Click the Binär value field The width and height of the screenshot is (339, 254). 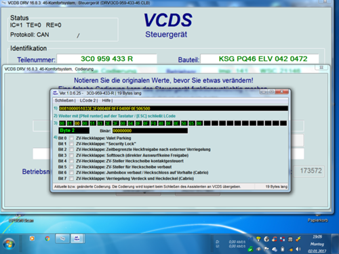(x=150, y=131)
